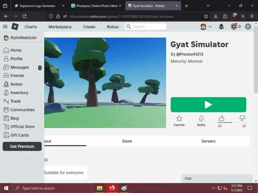This screenshot has width=258, height=193.
Task: Click in the Roblox Search field
Action: coord(146,27)
